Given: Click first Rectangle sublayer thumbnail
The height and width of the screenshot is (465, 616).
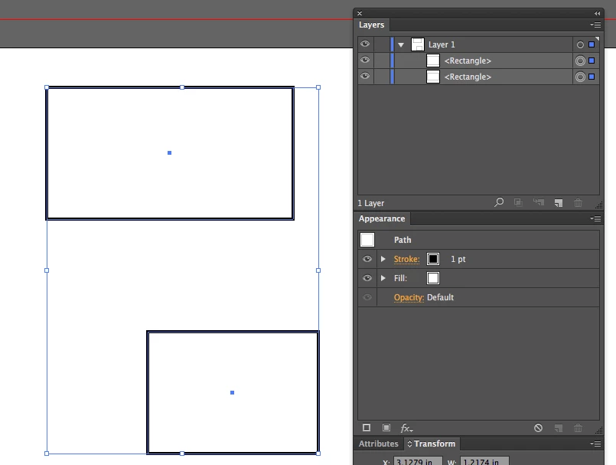Looking at the screenshot, I should point(433,61).
